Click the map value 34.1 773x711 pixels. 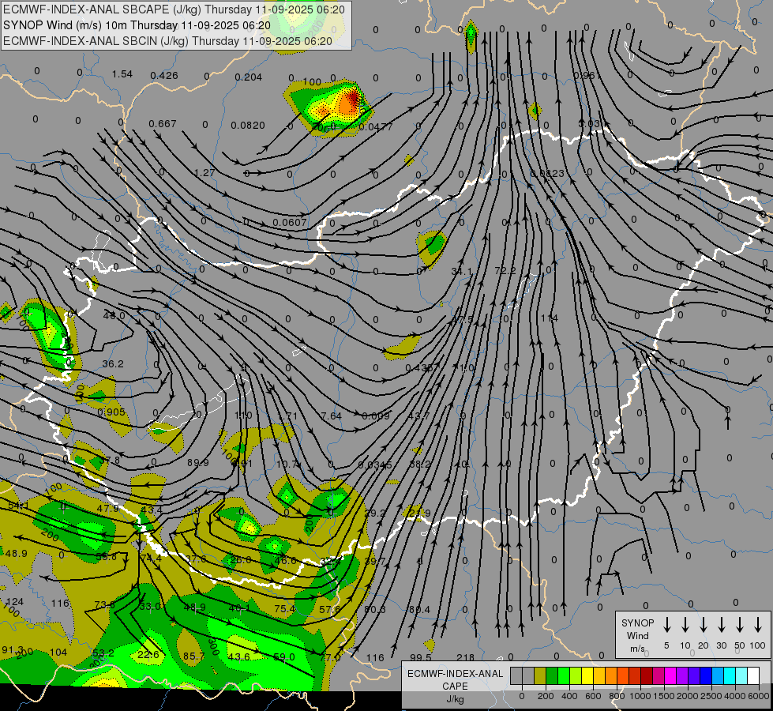(461, 272)
